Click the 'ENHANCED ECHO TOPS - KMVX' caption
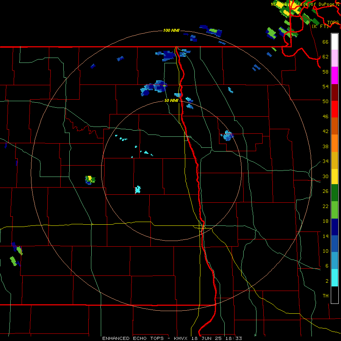The height and width of the screenshot is (341, 341). coord(145,338)
